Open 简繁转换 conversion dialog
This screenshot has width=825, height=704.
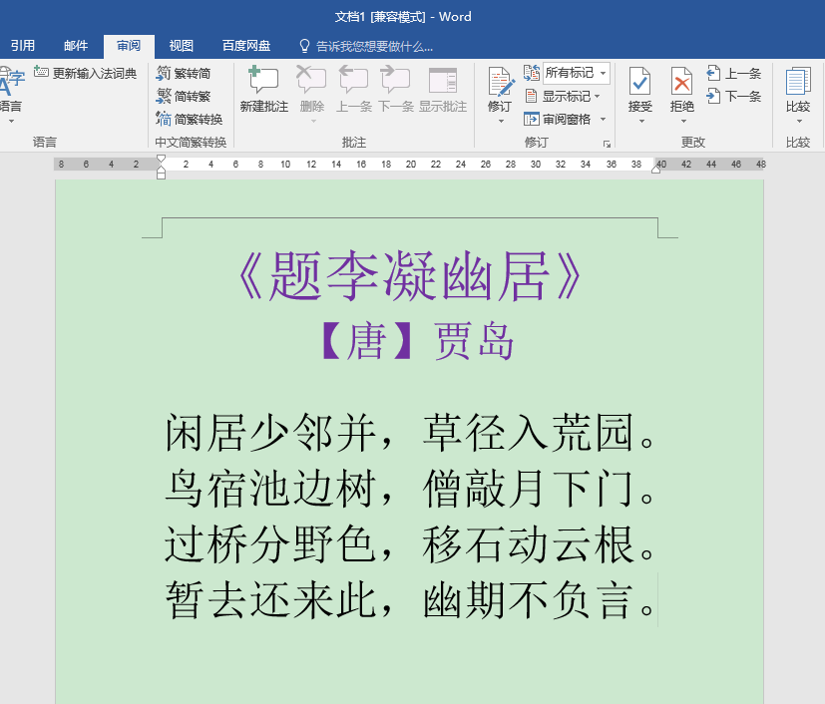(190, 120)
